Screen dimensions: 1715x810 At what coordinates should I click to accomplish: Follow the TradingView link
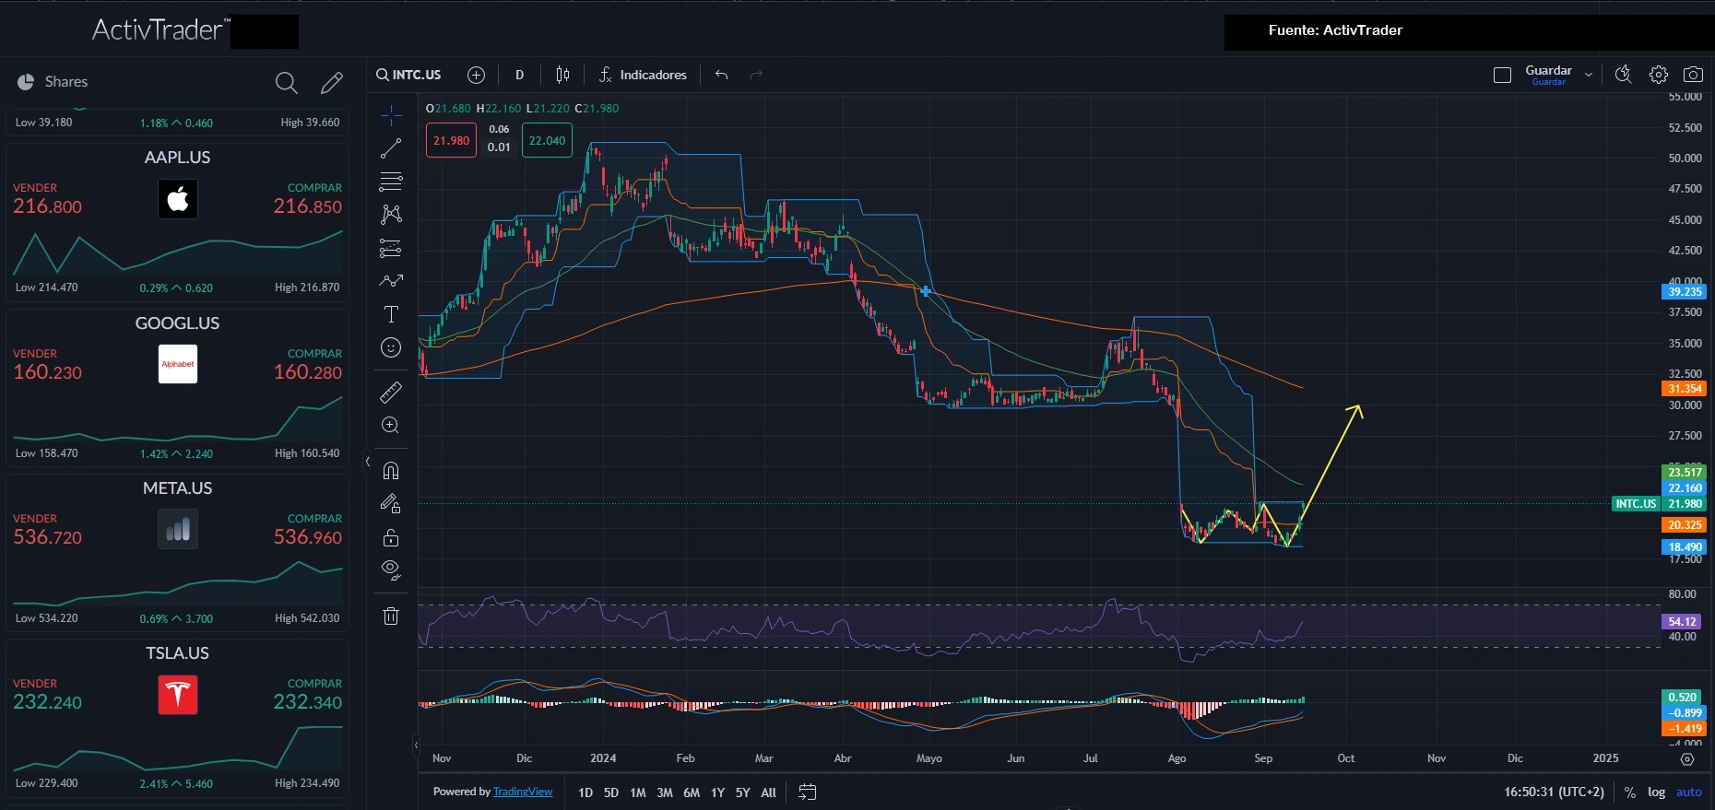(x=523, y=792)
